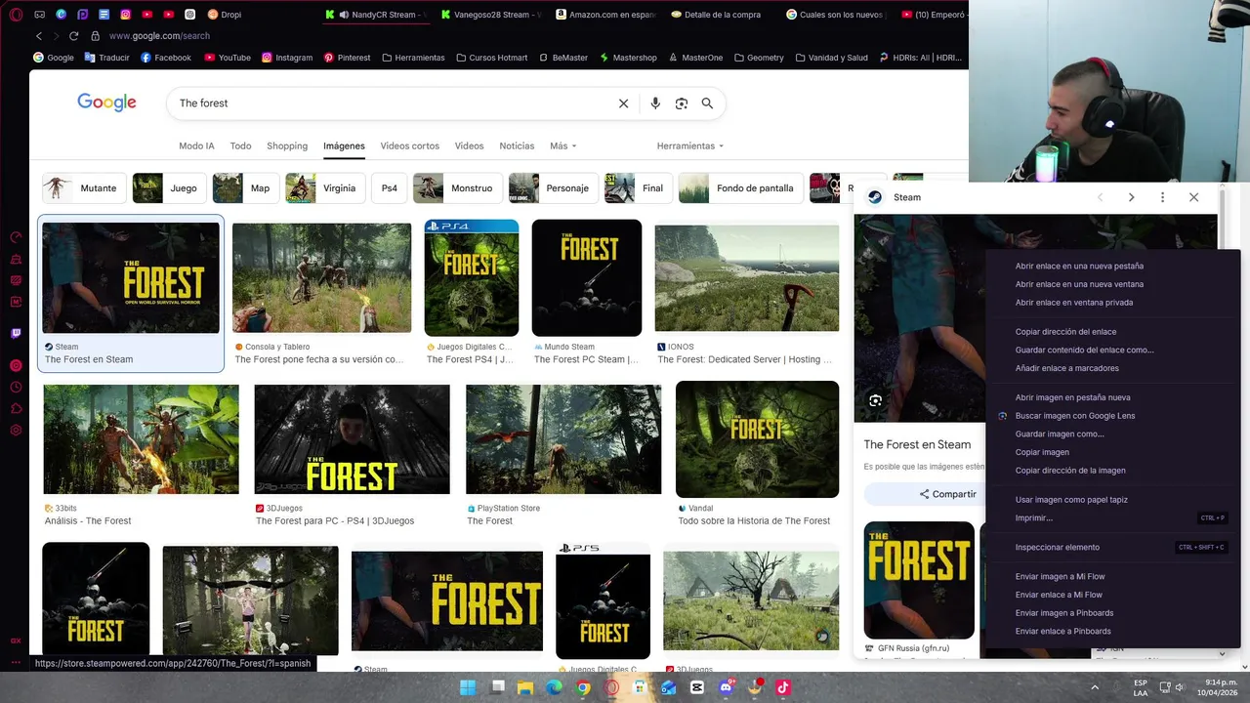Launch File Explorer from the taskbar

click(525, 687)
